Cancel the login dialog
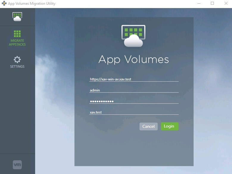 pos(149,126)
